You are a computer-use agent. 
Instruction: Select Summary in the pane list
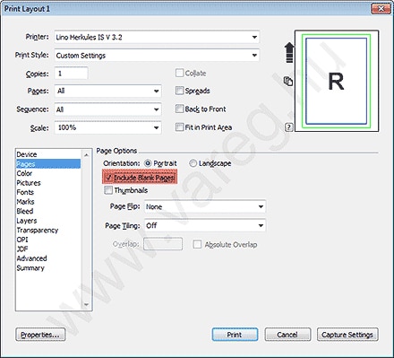[x=48, y=267]
